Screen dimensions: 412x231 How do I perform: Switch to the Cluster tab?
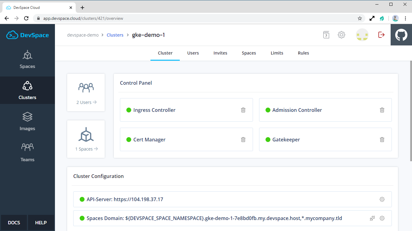[165, 53]
